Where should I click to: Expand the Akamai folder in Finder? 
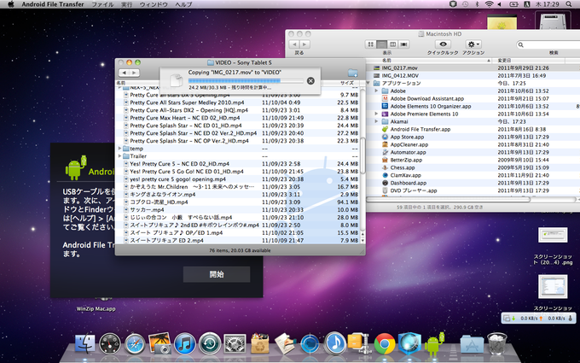376,121
